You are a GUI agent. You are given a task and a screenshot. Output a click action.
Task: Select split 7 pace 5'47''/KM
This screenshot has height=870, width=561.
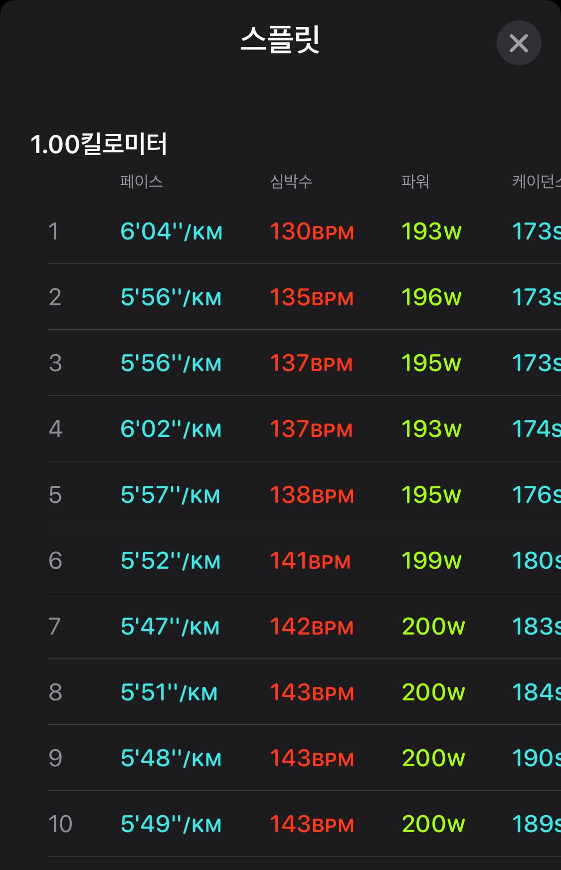click(x=170, y=627)
